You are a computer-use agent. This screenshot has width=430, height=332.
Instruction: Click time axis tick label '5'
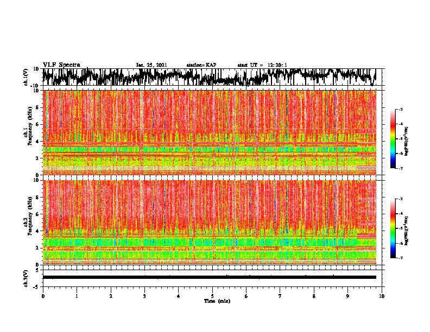[x=212, y=296]
